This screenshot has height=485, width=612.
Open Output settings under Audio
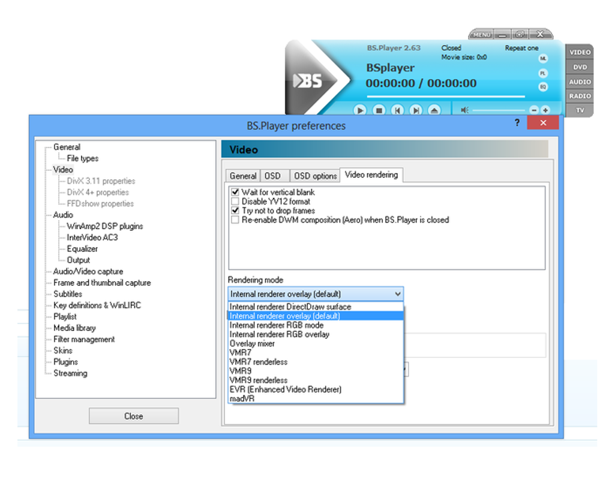tap(78, 260)
